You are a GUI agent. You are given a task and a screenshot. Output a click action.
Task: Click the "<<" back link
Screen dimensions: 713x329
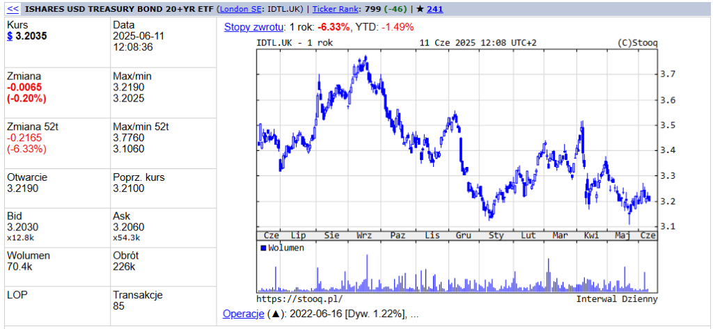point(13,8)
